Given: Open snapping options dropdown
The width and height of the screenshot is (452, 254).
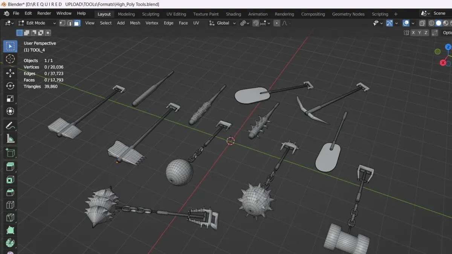Looking at the screenshot, I should click(265, 23).
